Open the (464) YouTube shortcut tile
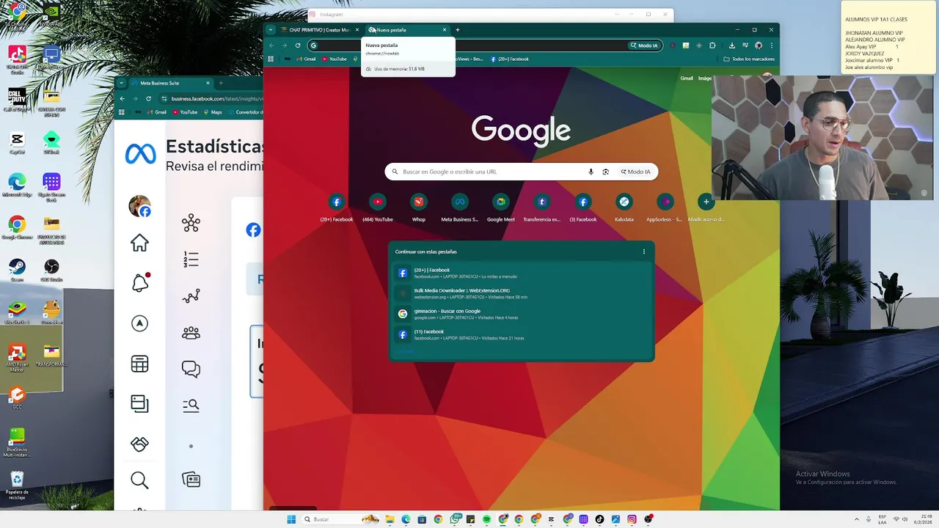The image size is (939, 528). coord(377,207)
